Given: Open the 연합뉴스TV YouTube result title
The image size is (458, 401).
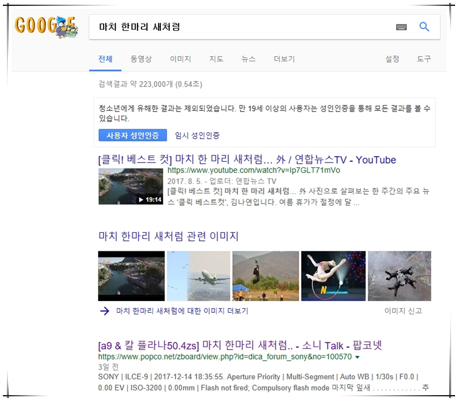Looking at the screenshot, I should tap(247, 160).
